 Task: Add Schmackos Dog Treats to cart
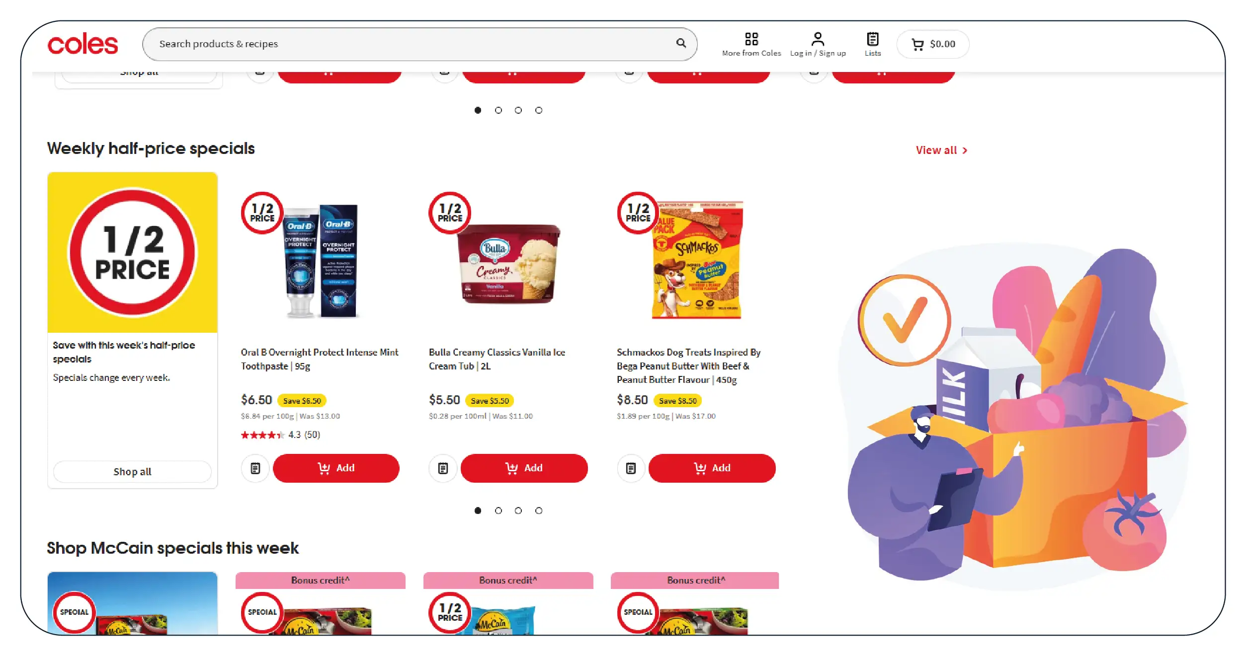712,468
